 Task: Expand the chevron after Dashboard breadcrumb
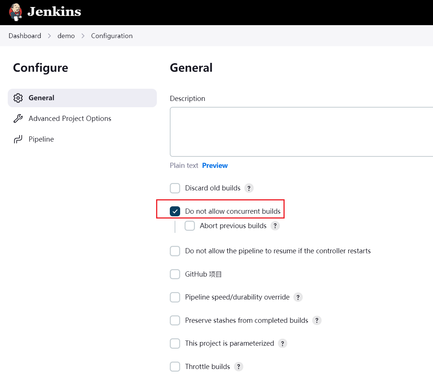tap(49, 36)
